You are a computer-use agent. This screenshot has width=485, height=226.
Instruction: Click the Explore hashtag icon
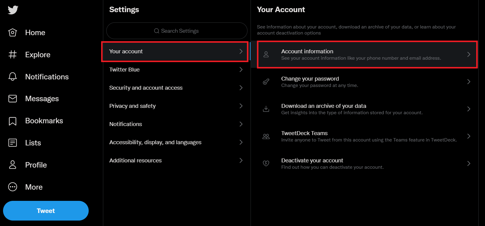click(12, 55)
